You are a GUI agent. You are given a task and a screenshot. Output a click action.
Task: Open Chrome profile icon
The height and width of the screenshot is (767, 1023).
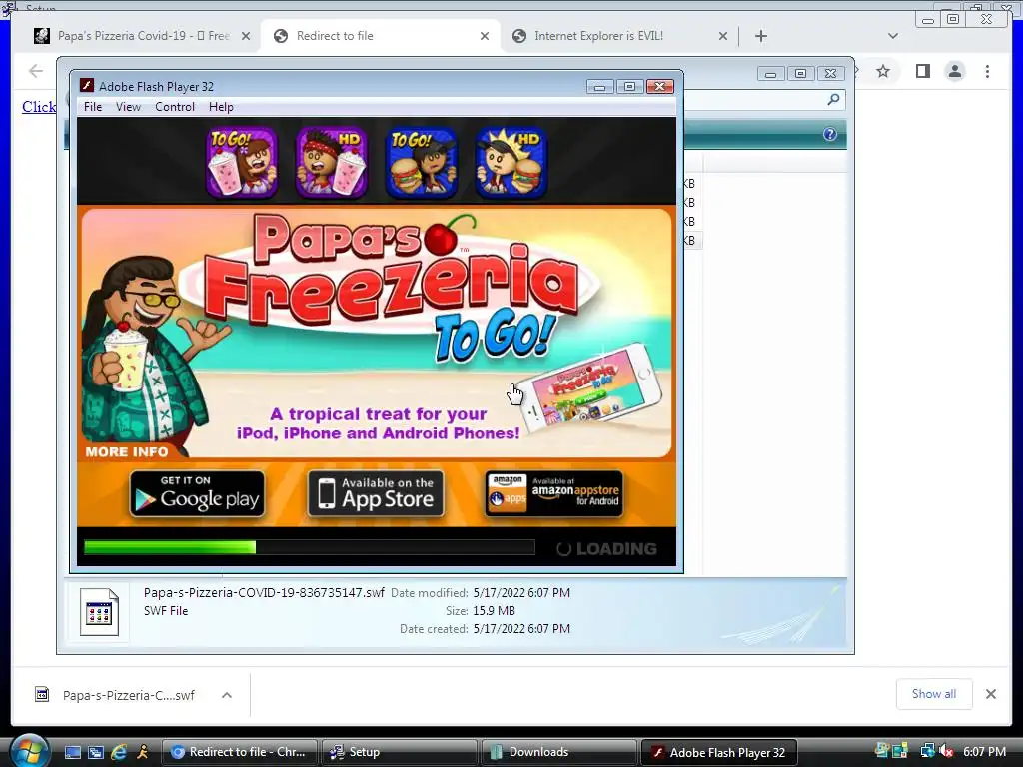pos(954,71)
